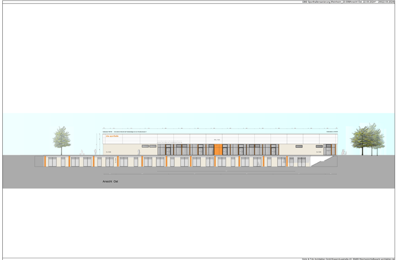398x260 pixels.
Task: Click the staircase at the lower right of the building
Action: click(320, 162)
